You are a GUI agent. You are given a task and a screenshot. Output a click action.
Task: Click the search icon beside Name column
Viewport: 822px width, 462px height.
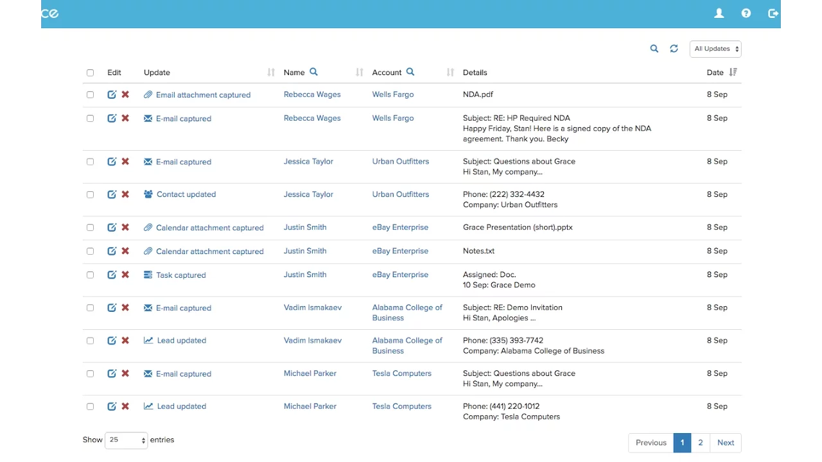(x=313, y=72)
